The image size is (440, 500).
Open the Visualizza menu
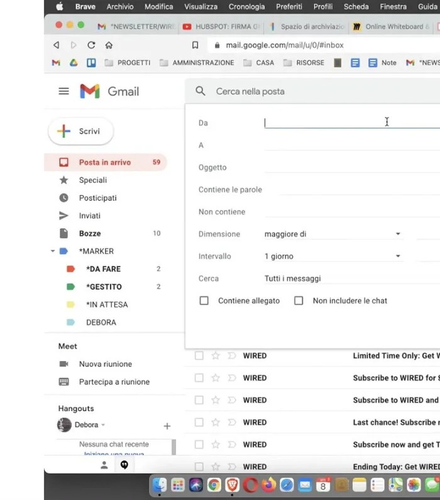201,7
